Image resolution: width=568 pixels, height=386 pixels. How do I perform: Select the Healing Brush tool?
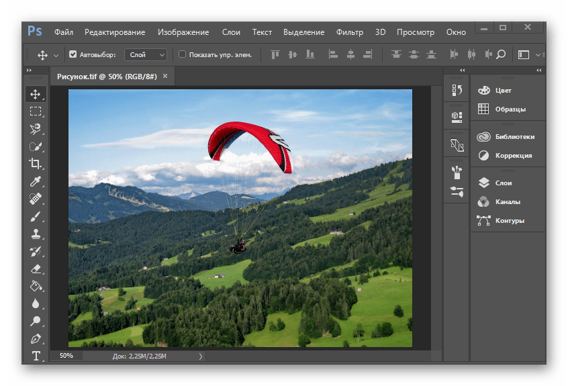coord(35,199)
